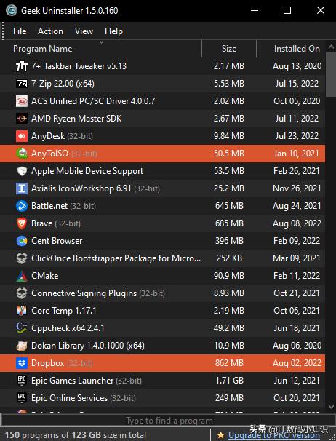336x441 pixels.
Task: Click the 7+ Taskbar Tweaker program icon
Action: [x=22, y=66]
